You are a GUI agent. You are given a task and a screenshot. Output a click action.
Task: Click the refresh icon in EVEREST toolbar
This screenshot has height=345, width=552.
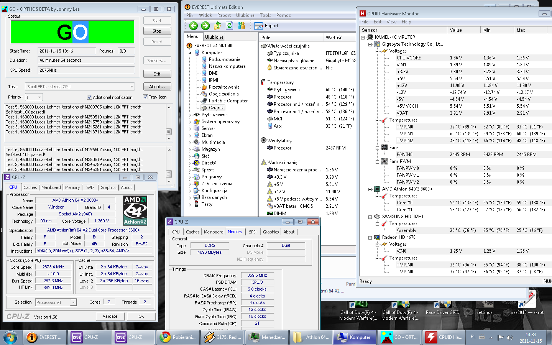tap(229, 26)
